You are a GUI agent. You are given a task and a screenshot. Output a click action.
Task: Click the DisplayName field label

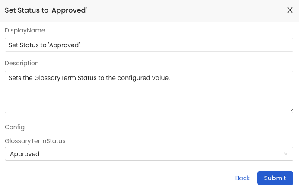[x=25, y=30]
